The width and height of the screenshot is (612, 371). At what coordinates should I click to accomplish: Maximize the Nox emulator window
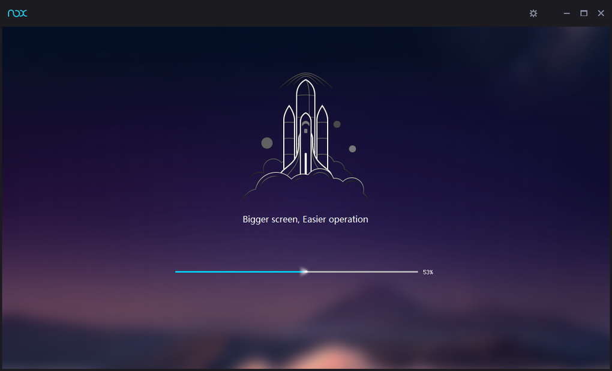[584, 13]
